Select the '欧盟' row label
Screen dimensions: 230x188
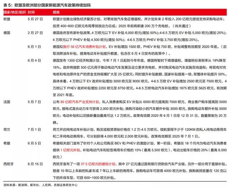[x=7, y=19]
